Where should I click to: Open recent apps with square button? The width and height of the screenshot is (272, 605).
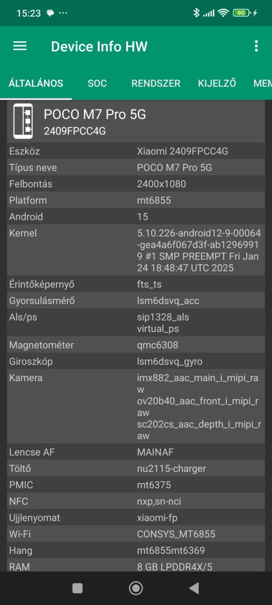[77, 588]
